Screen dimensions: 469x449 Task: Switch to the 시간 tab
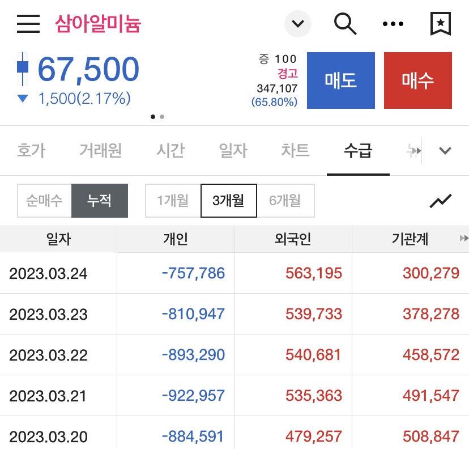tap(171, 151)
